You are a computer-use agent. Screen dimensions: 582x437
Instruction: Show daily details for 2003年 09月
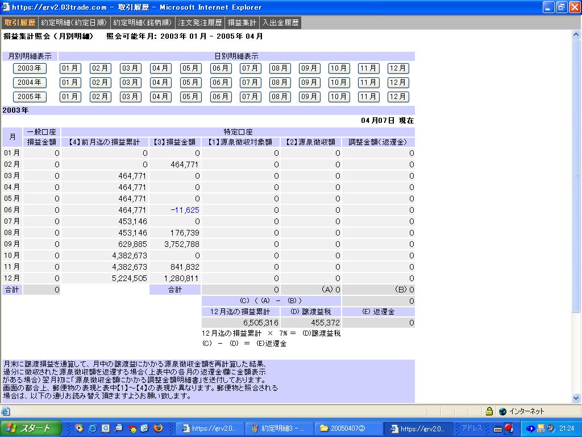(x=309, y=68)
